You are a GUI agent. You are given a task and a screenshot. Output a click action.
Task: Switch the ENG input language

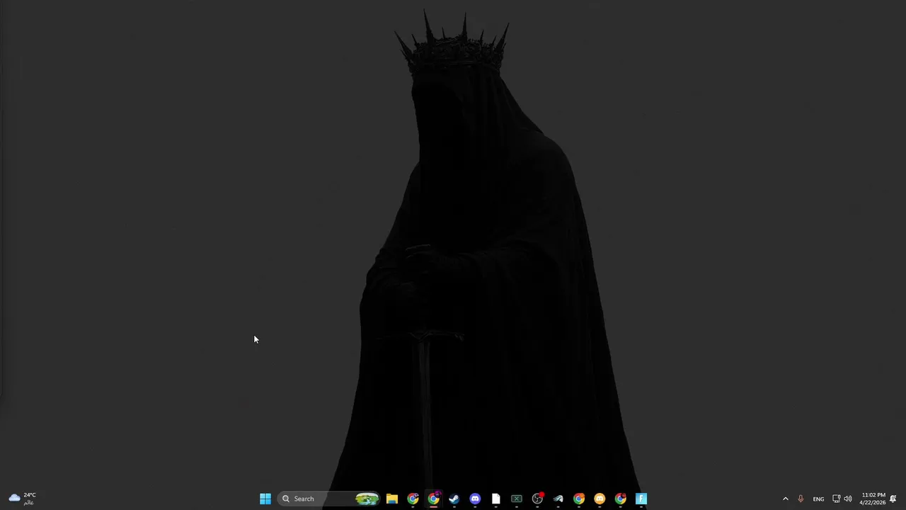tap(818, 499)
